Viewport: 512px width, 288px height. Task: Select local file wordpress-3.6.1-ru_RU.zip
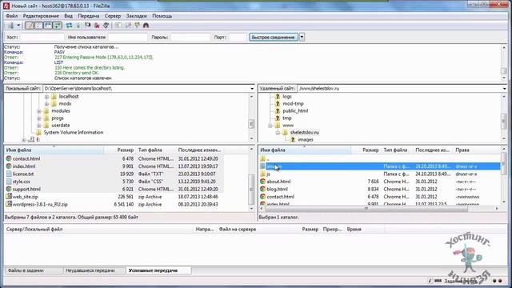coord(40,205)
